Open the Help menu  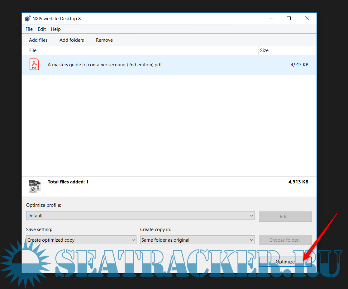coord(56,29)
